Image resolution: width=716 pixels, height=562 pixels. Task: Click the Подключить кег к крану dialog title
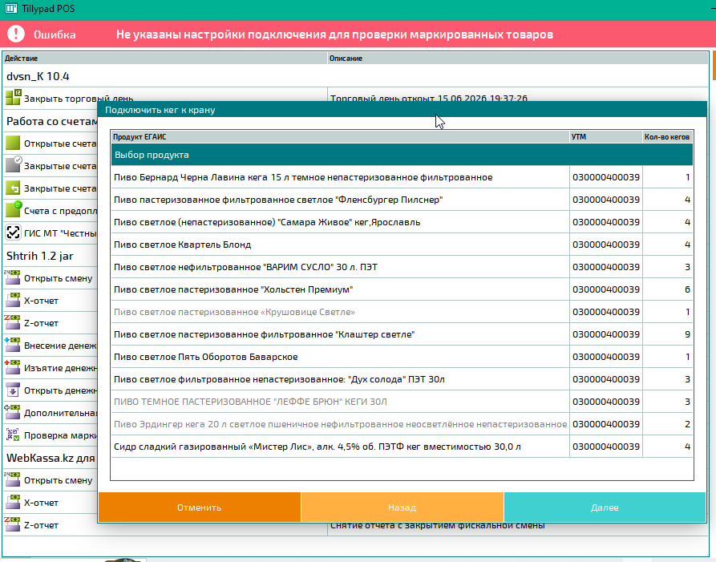tap(160, 110)
